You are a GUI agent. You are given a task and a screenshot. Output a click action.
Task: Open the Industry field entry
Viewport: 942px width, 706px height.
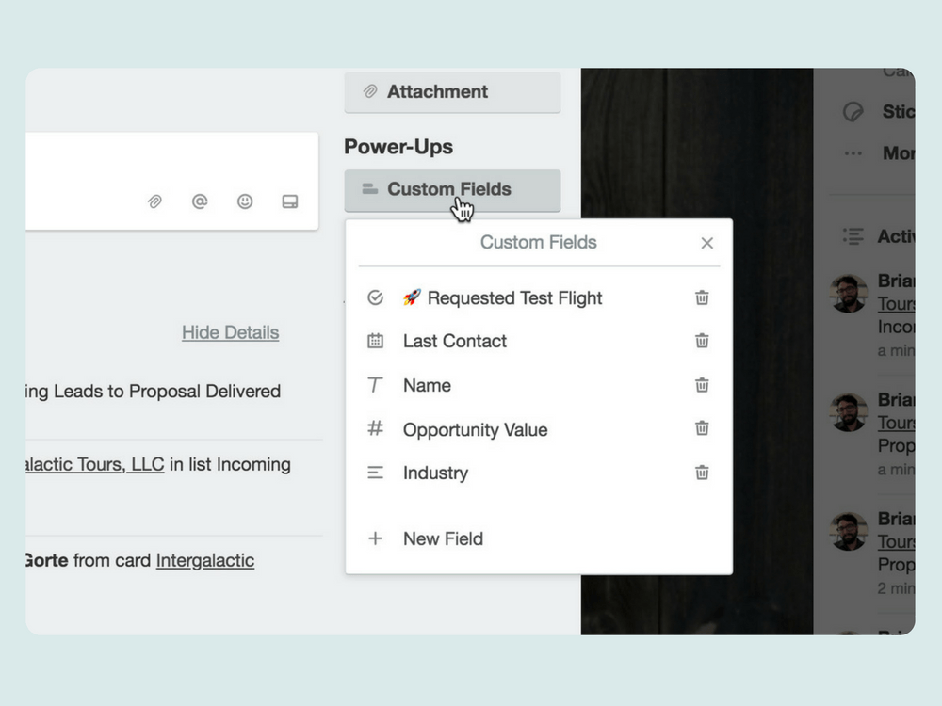435,473
